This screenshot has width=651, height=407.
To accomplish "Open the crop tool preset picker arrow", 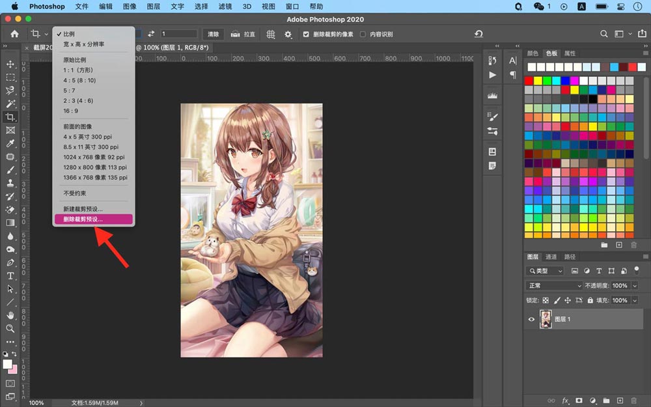I will pos(46,34).
